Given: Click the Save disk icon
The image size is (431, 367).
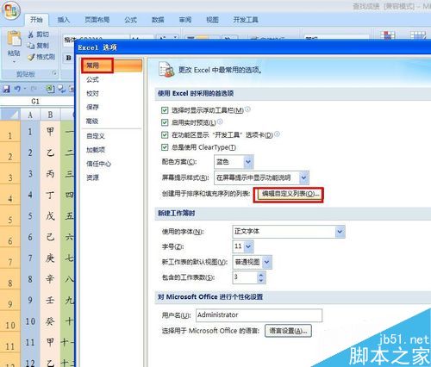Looking at the screenshot, I should tap(6, 89).
